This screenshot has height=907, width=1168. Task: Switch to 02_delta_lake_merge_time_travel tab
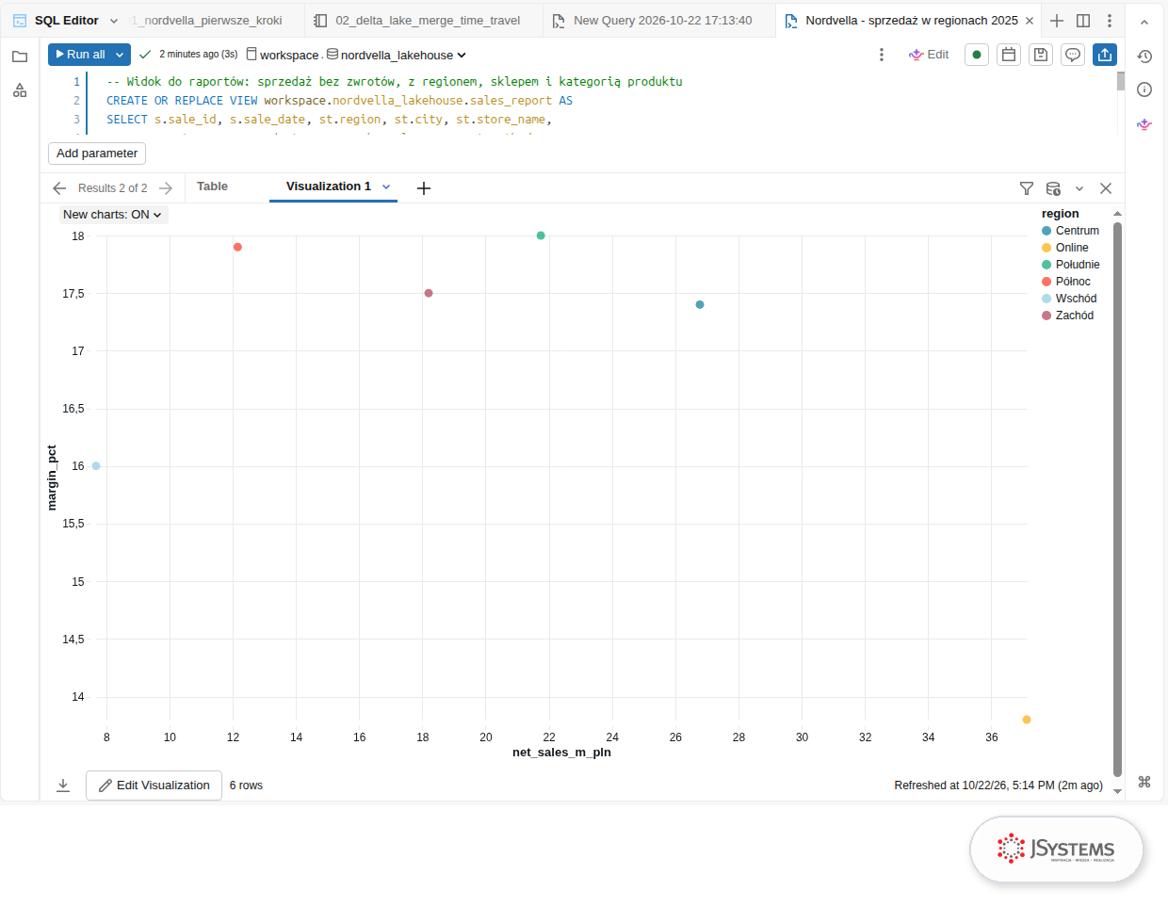[x=423, y=21]
